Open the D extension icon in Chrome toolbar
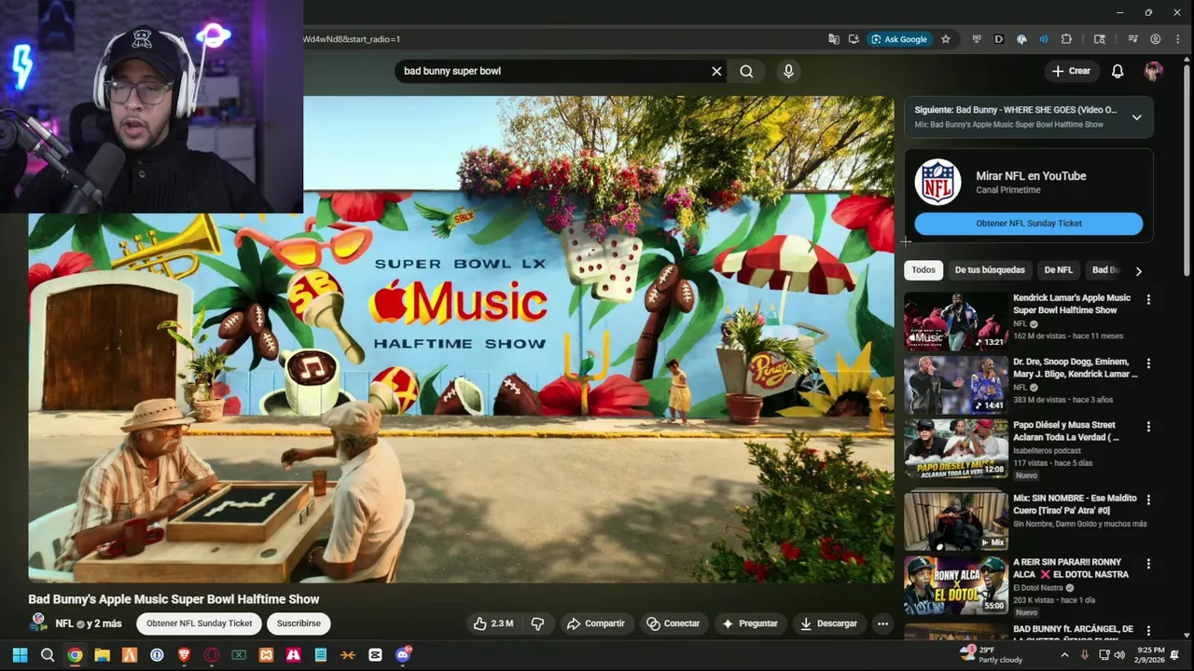The width and height of the screenshot is (1194, 671). pyautogui.click(x=999, y=39)
